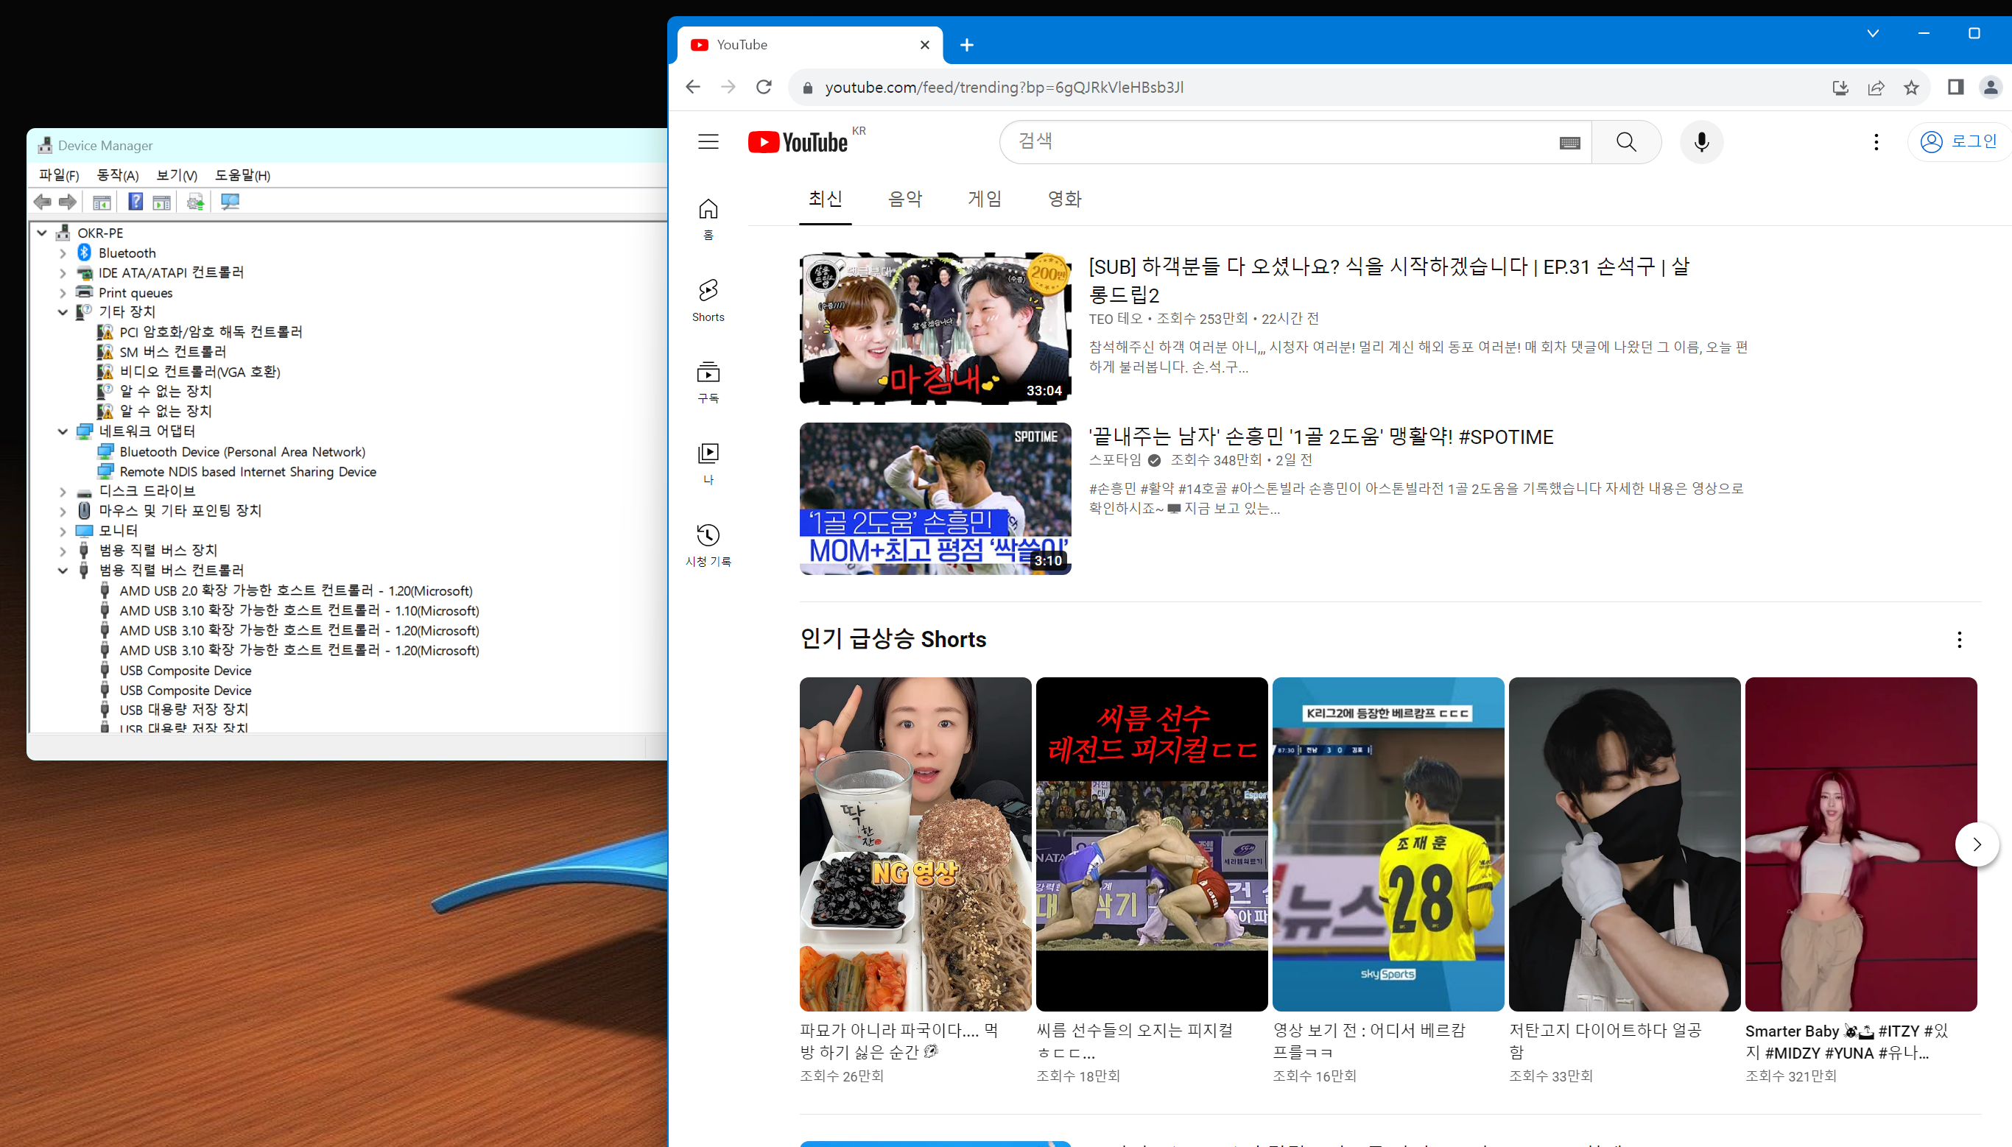Open Shorts in YouTube sidebar
Screen dimensions: 2012x1147
click(708, 300)
